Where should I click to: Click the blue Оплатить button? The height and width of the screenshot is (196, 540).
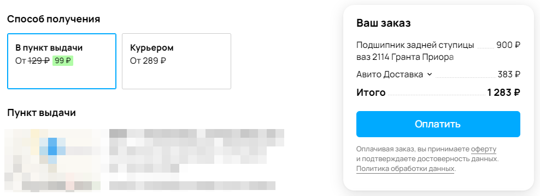[x=438, y=124]
